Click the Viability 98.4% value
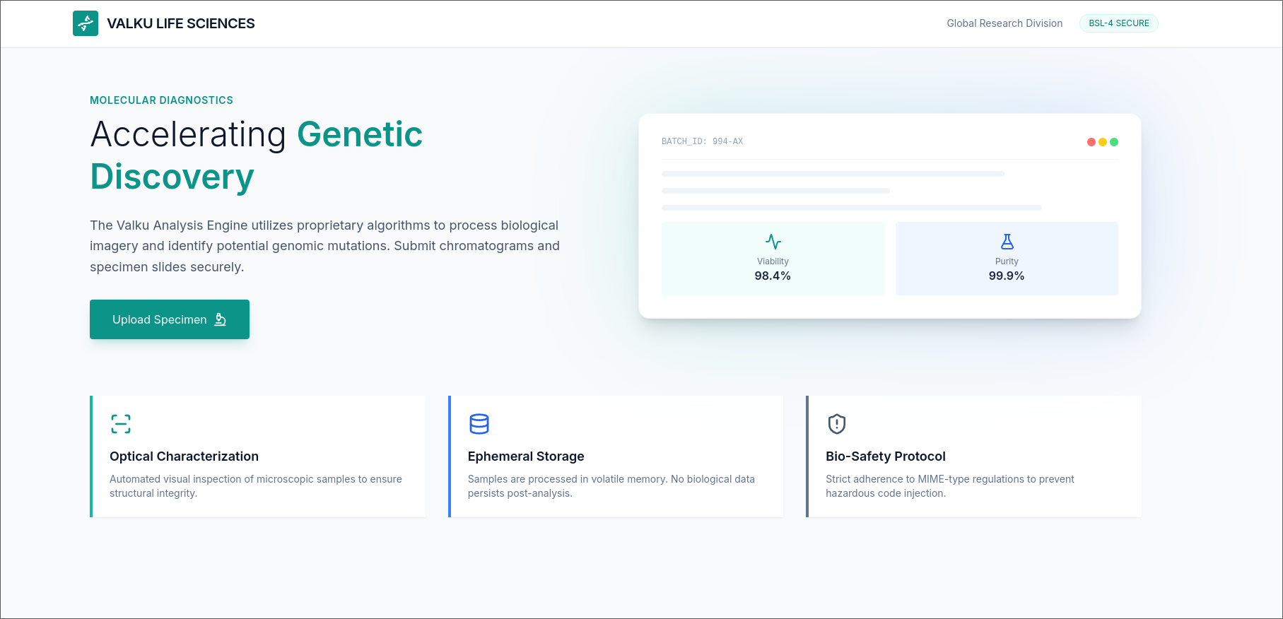 click(773, 276)
